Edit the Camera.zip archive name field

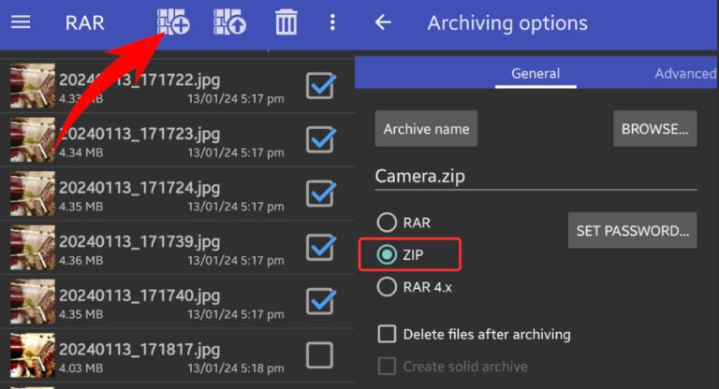pyautogui.click(x=536, y=177)
